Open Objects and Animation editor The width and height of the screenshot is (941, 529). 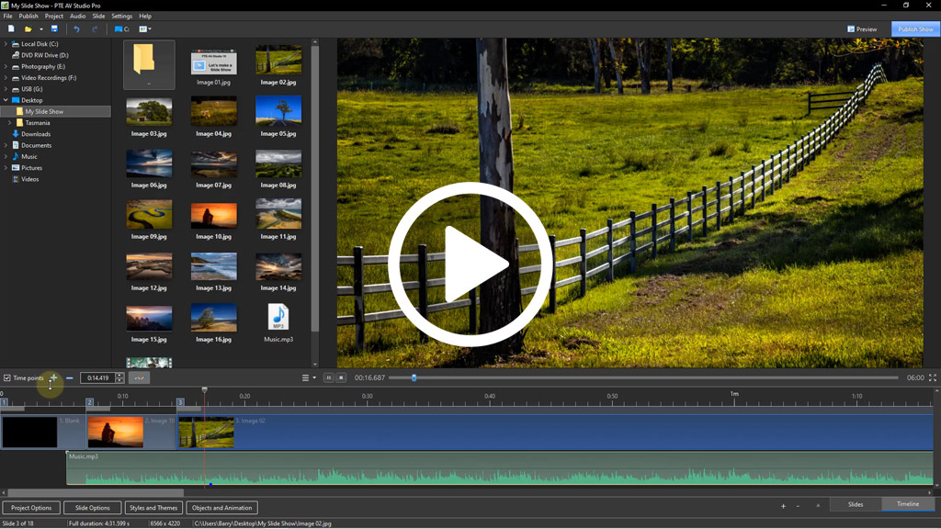[x=222, y=508]
